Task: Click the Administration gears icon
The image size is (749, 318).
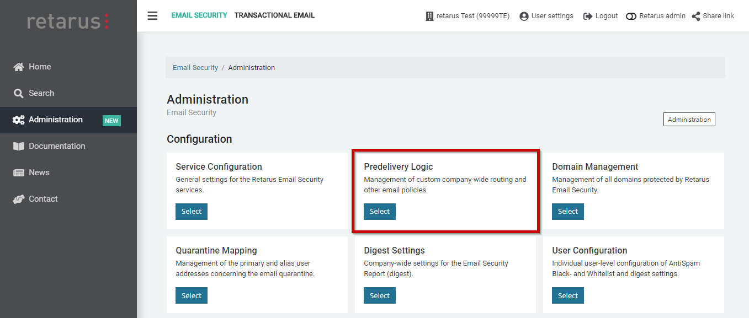Action: pyautogui.click(x=19, y=120)
